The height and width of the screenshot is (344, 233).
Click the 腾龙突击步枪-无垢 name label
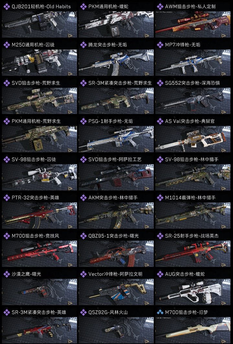(108, 45)
